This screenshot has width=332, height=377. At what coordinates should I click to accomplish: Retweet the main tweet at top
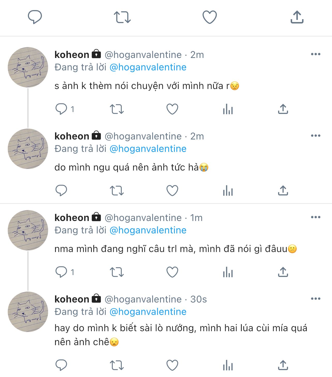tap(122, 17)
